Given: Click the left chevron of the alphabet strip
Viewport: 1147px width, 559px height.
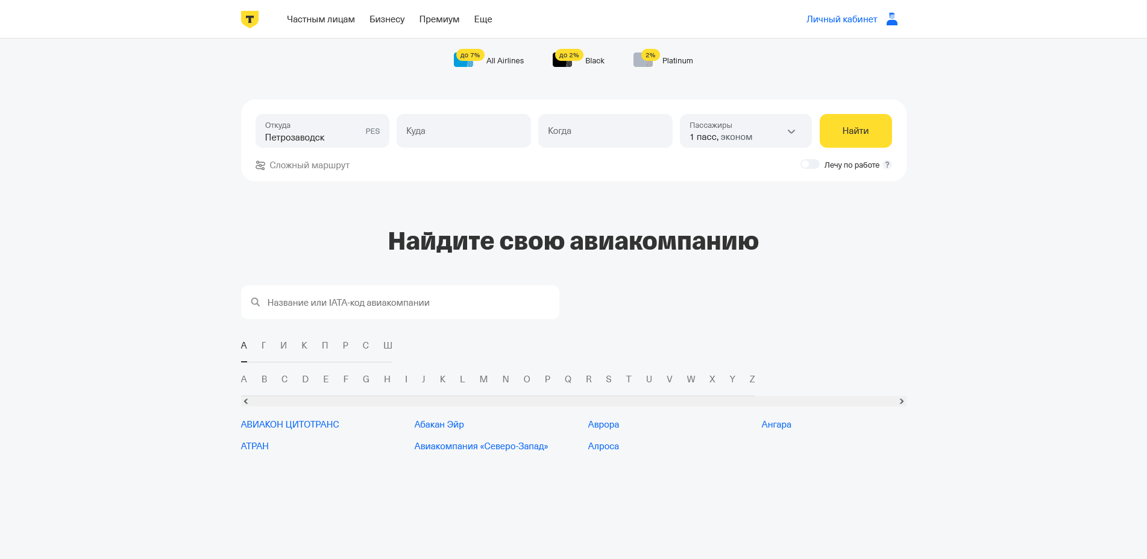Looking at the screenshot, I should click(246, 400).
